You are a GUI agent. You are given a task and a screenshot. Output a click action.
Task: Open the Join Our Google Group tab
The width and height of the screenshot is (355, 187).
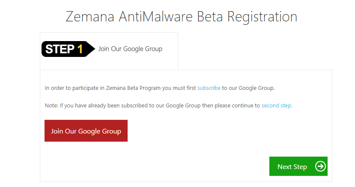(x=130, y=49)
